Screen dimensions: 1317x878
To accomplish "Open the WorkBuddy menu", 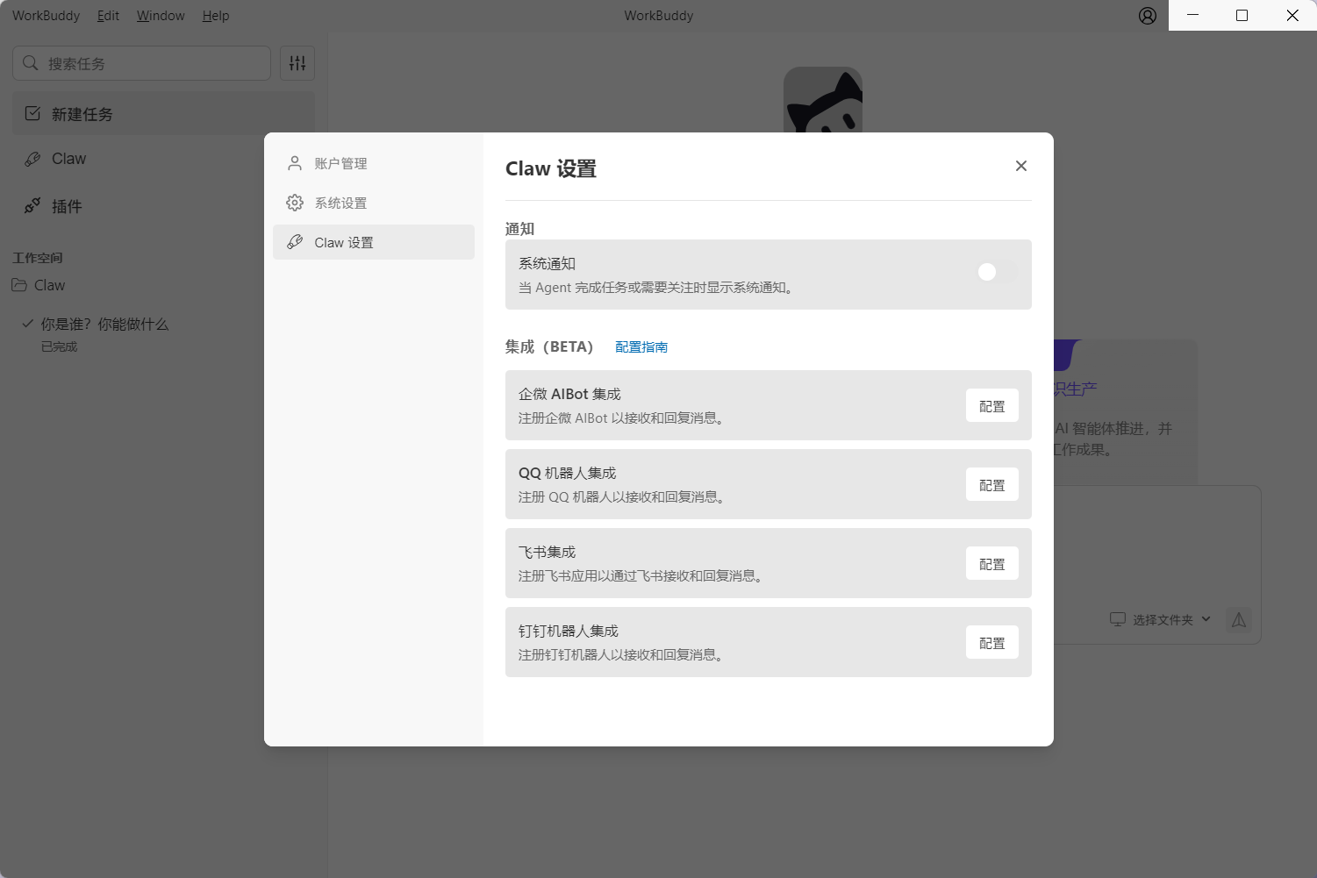I will coord(46,16).
